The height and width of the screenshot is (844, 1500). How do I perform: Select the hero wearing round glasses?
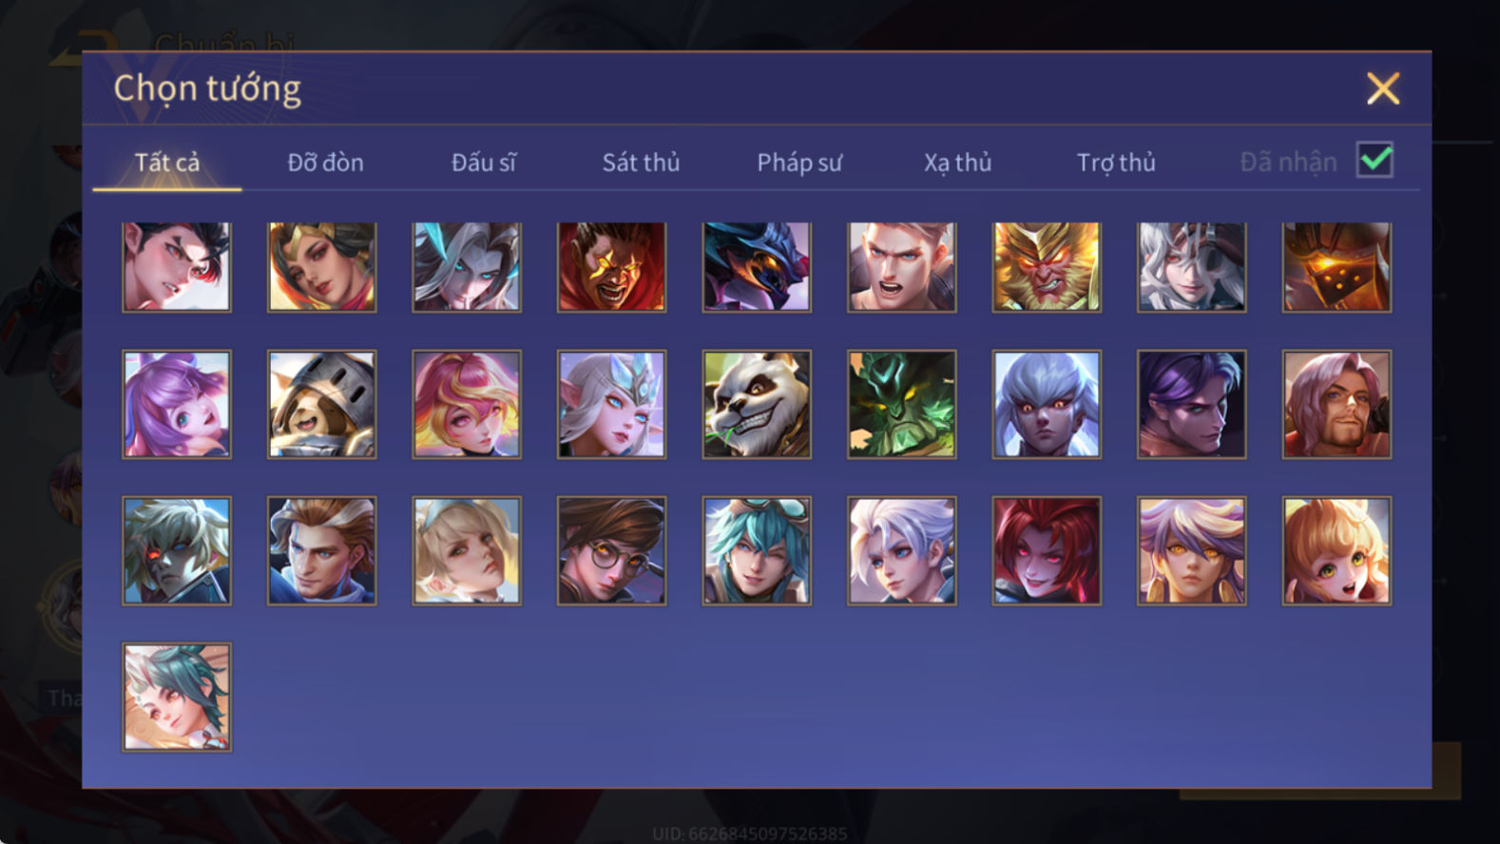[x=611, y=550]
